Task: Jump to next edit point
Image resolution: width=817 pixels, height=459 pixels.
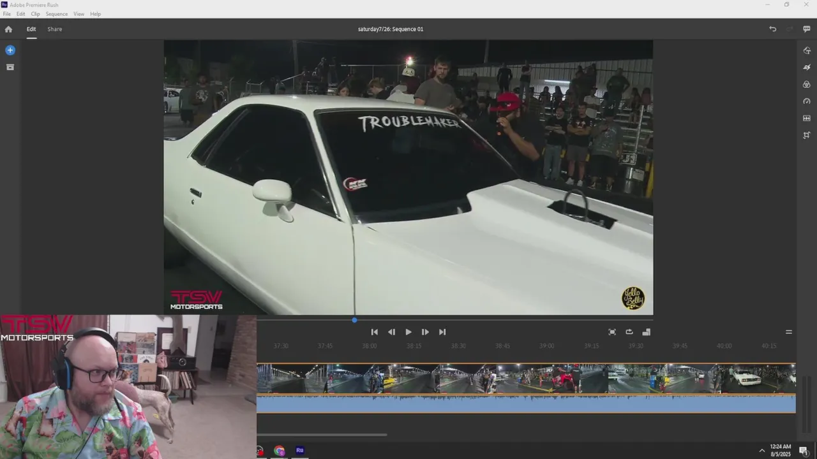Action: pos(442,332)
